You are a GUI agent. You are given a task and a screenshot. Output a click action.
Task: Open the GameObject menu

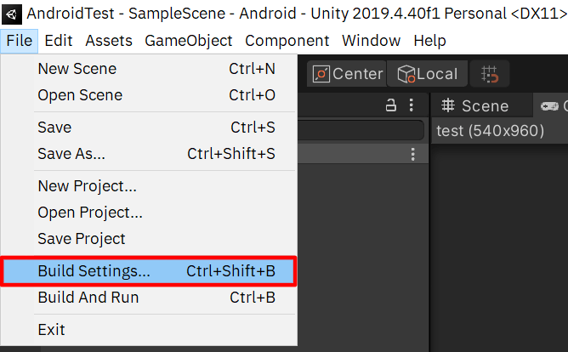(189, 41)
